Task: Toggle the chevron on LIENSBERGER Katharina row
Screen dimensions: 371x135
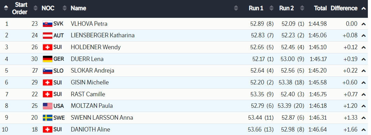Action: click(x=363, y=36)
